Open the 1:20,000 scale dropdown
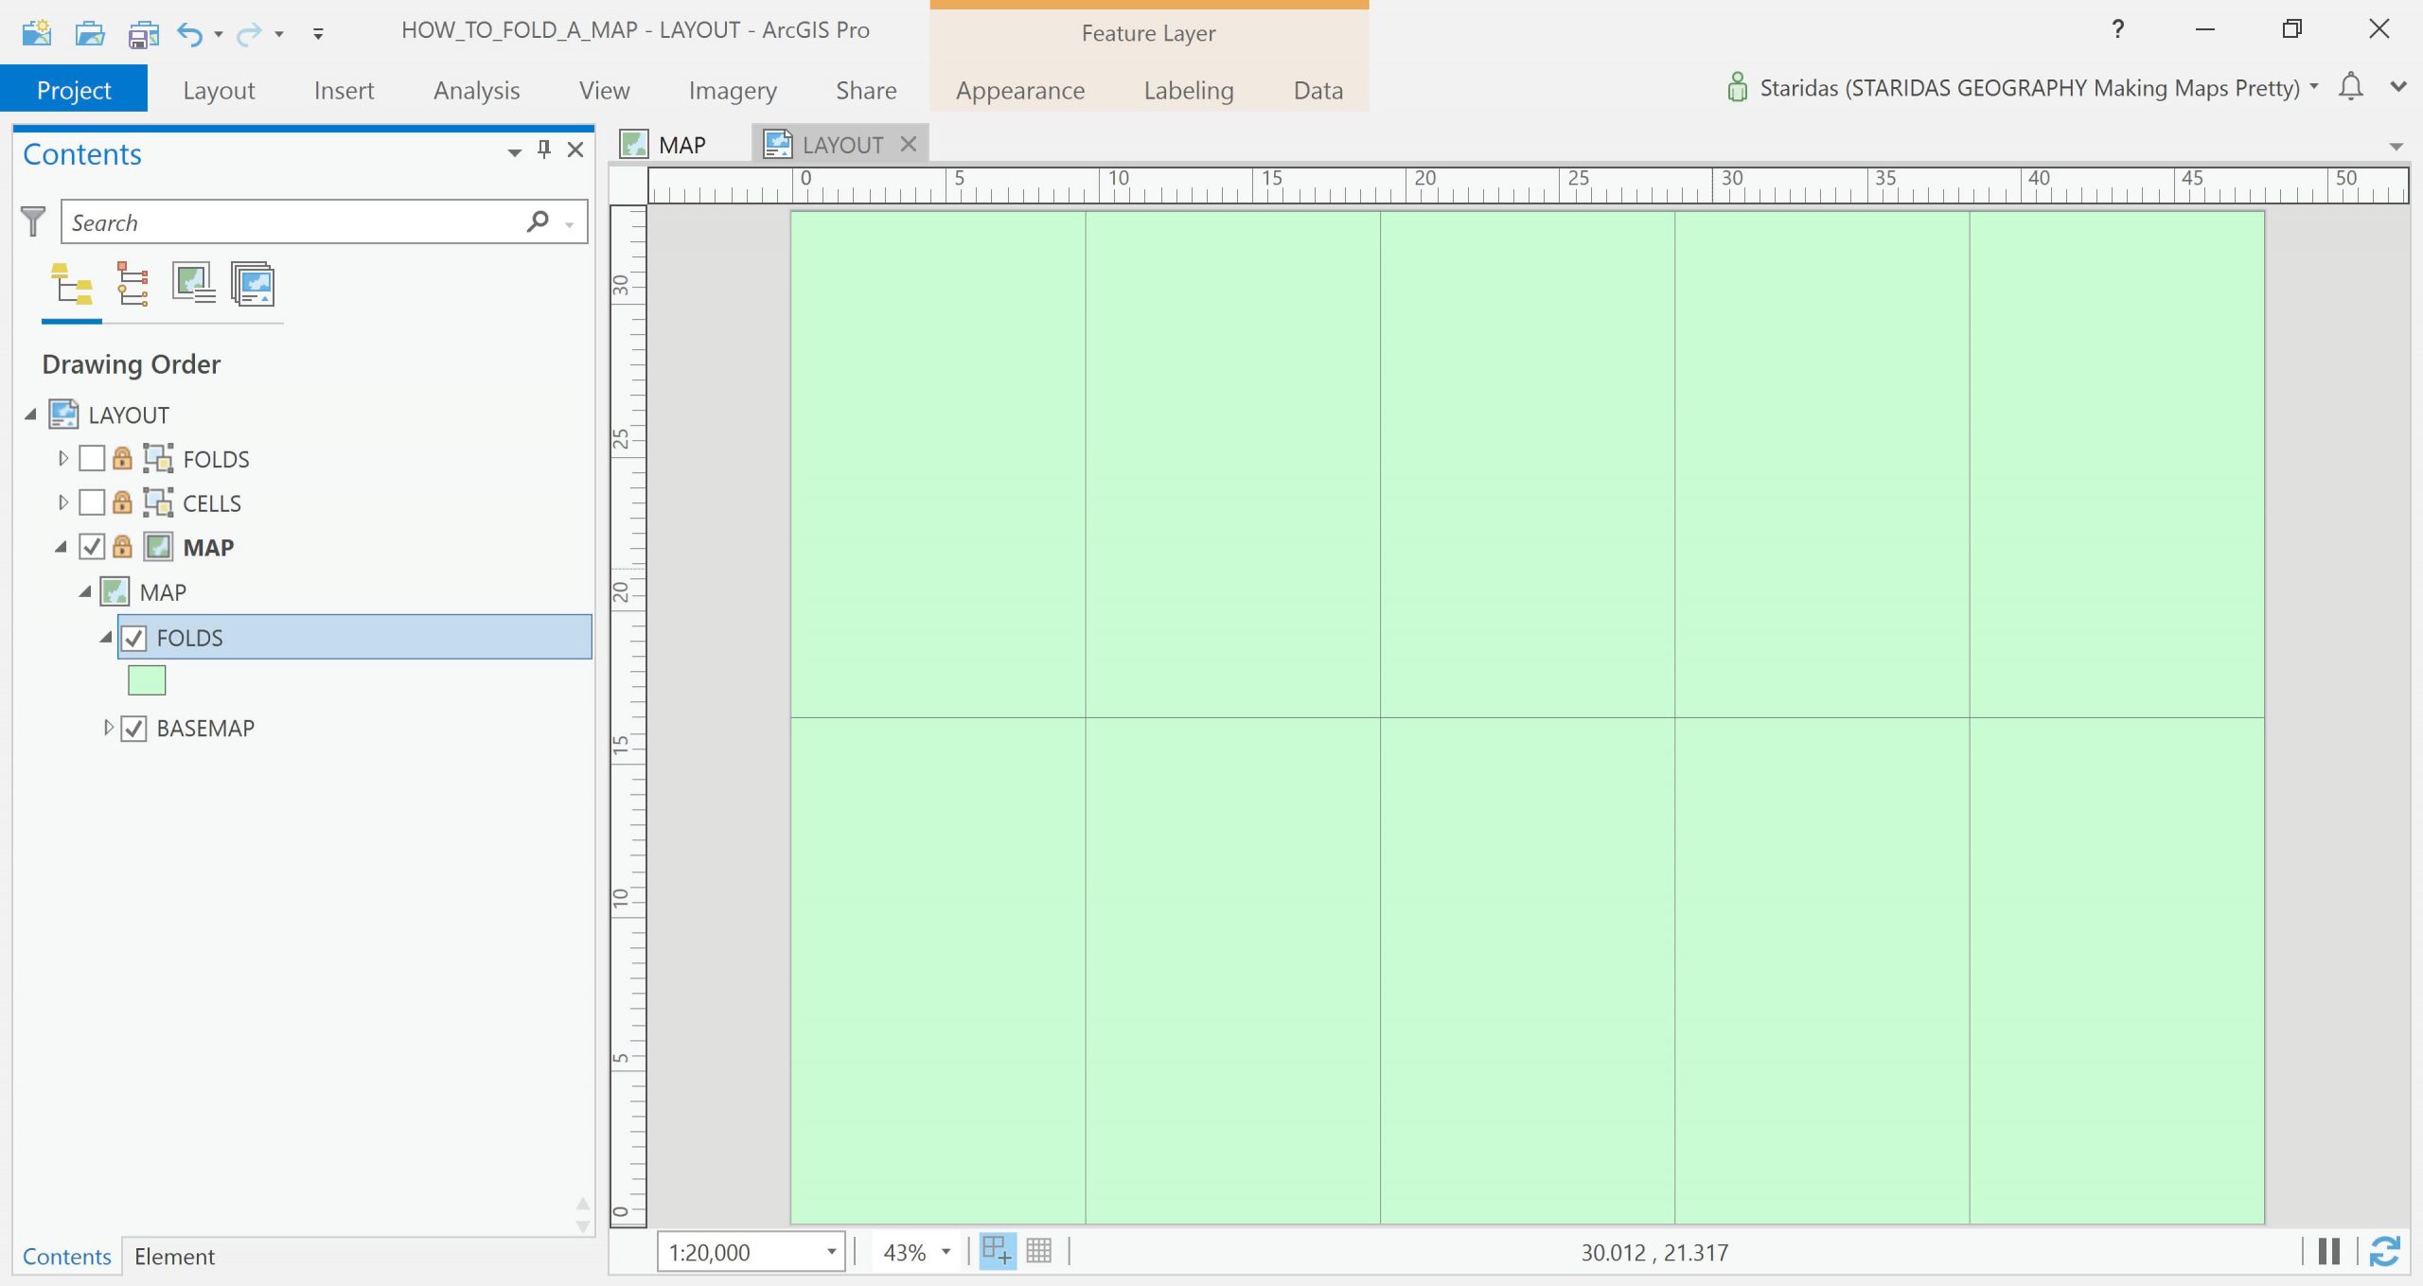 pyautogui.click(x=831, y=1252)
